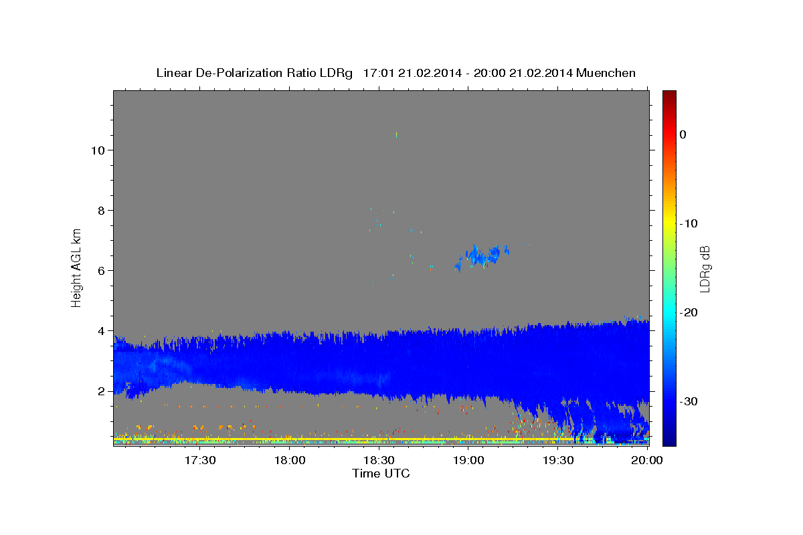This screenshot has width=803, height=535.
Task: Click the time tick label '17:30'
Action: [199, 460]
